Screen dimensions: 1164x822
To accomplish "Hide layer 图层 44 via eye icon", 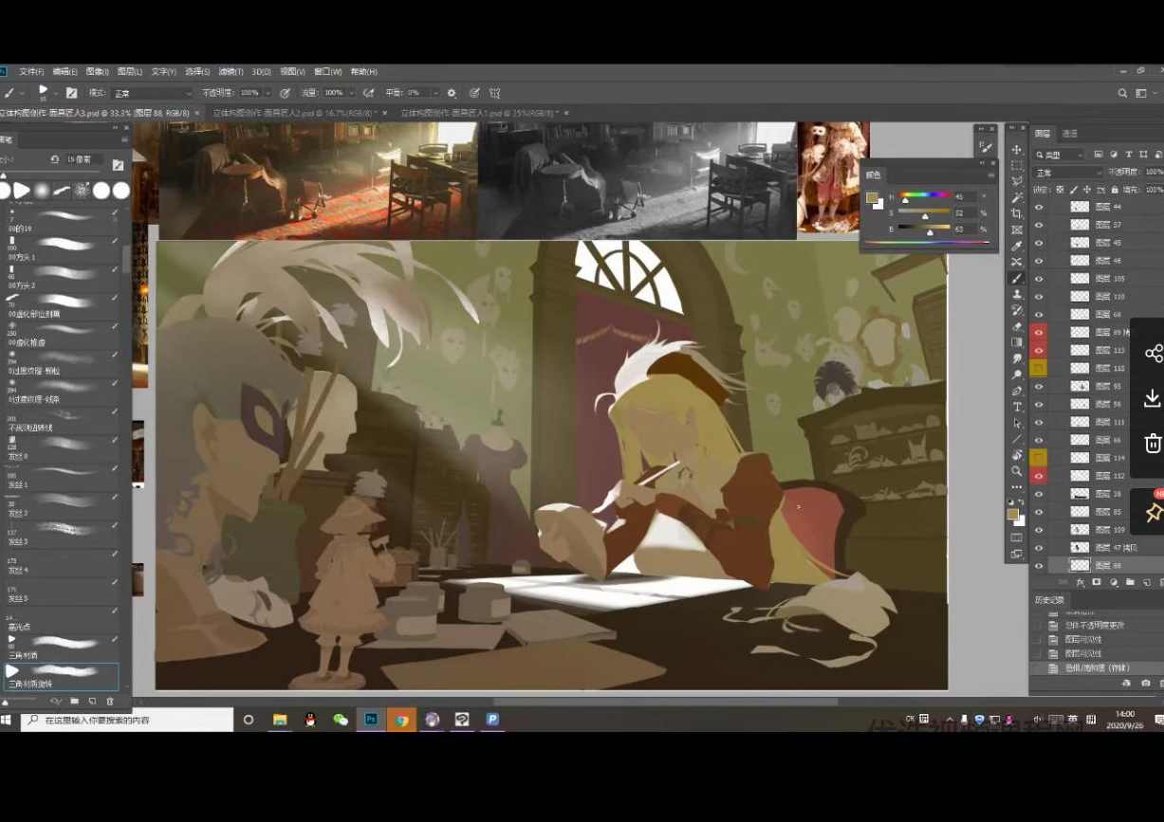I will (1039, 207).
